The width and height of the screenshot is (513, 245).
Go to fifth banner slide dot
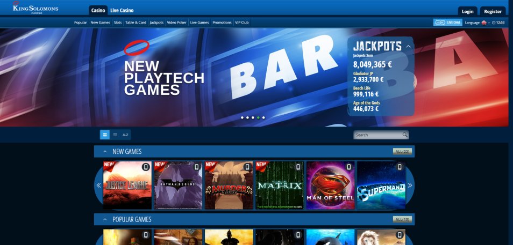click(x=263, y=117)
